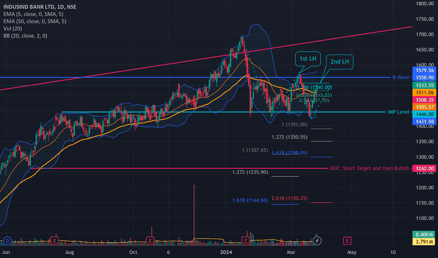The height and width of the screenshot is (258, 438).
Task: Click the 1800.00 price axis label
Action: (424, 4)
